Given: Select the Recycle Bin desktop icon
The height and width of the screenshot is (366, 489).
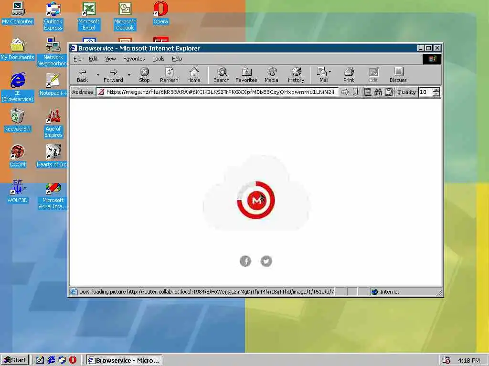Looking at the screenshot, I should click(x=18, y=121).
